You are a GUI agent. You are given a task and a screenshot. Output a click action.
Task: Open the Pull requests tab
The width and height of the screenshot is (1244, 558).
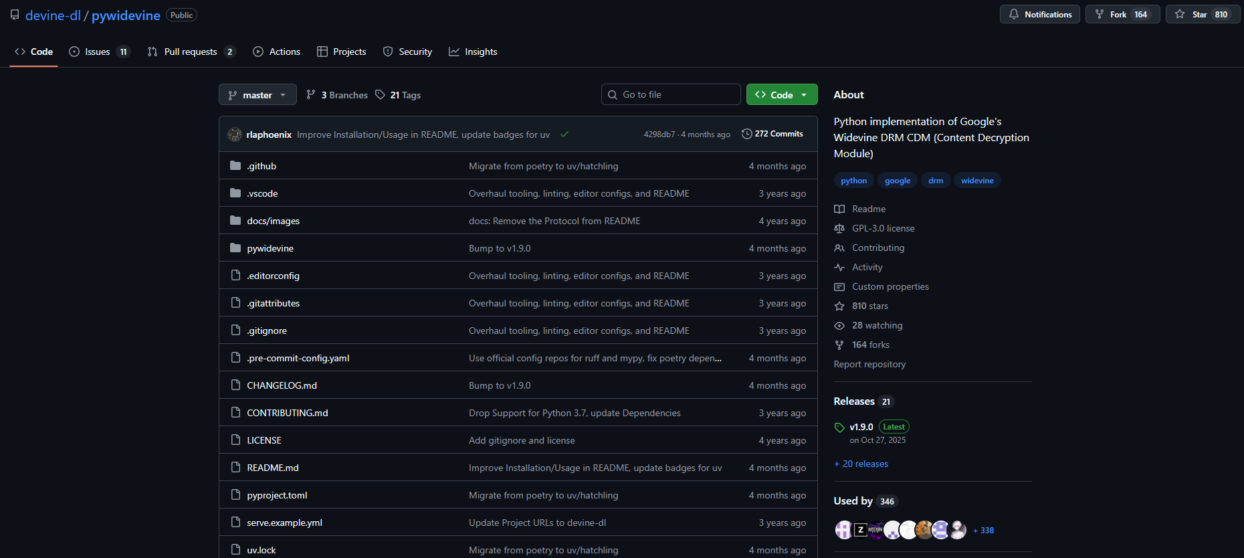pos(191,52)
